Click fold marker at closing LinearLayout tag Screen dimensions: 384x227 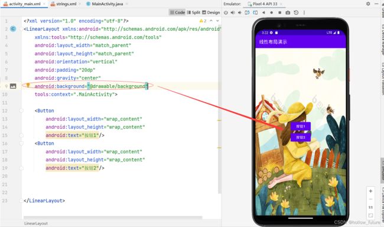(x=21, y=200)
